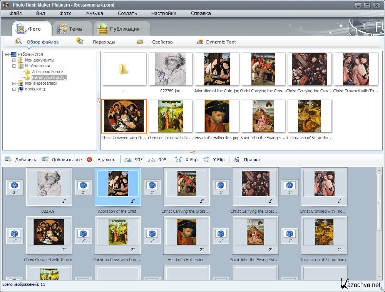Select Ashampoo Snap 5 folder in tree
This screenshot has width=385, height=292.
click(x=47, y=72)
